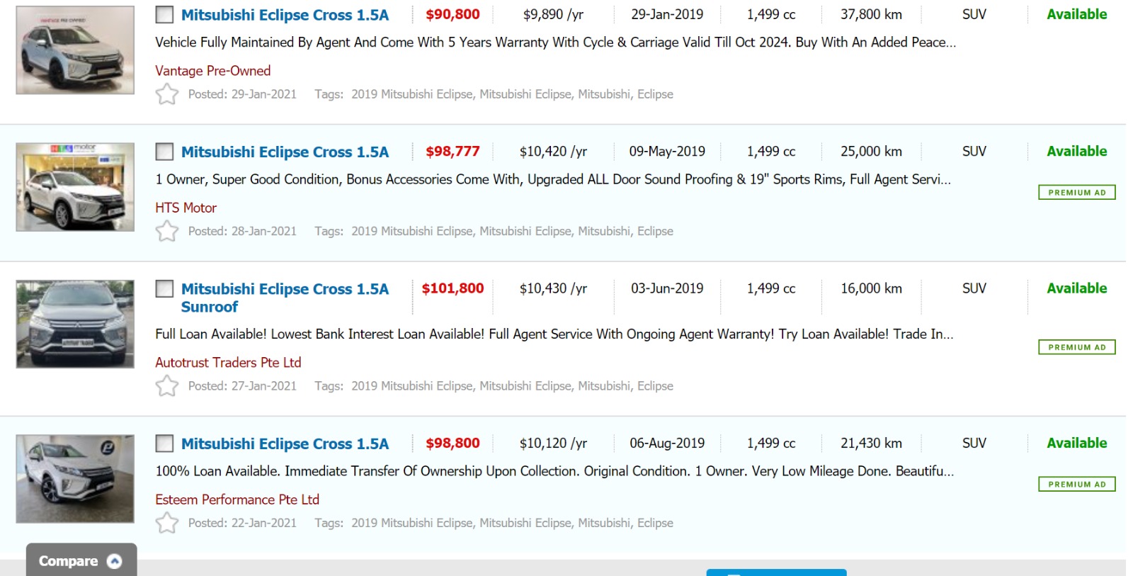The image size is (1133, 576).
Task: Open the Esteem Performance white car photo
Action: pos(75,479)
